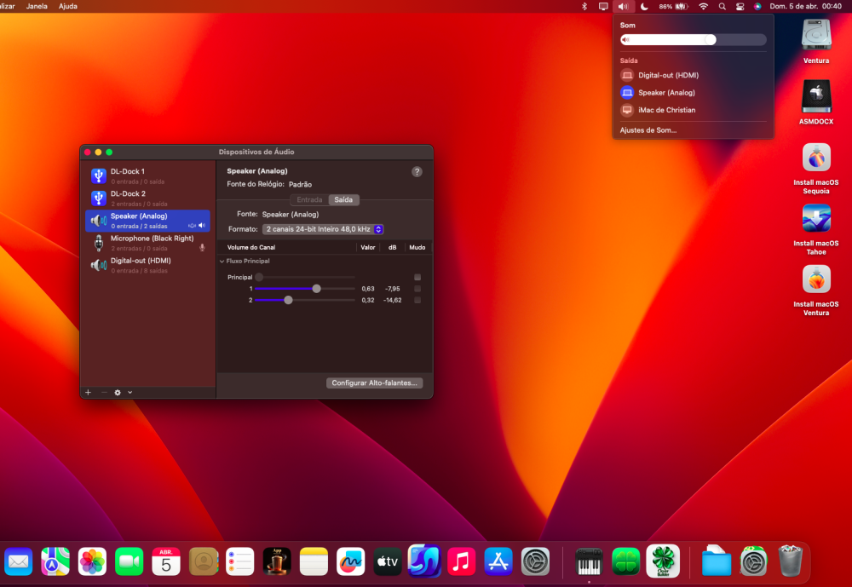Switch to the Entrada tab
Viewport: 852px width, 587px height.
click(x=310, y=200)
